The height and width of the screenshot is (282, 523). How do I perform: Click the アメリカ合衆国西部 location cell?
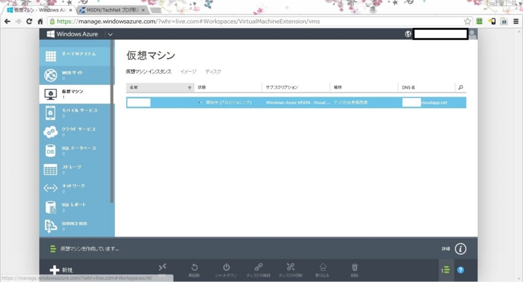[x=350, y=102]
